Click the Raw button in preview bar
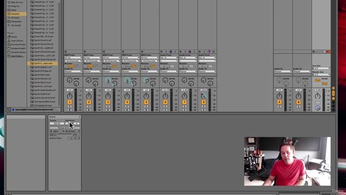 tap(57, 109)
